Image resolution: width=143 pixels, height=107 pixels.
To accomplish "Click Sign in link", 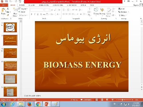I will [136, 5].
